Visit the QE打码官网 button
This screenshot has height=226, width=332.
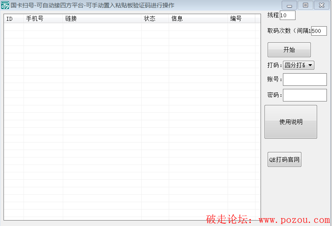pyautogui.click(x=285, y=159)
